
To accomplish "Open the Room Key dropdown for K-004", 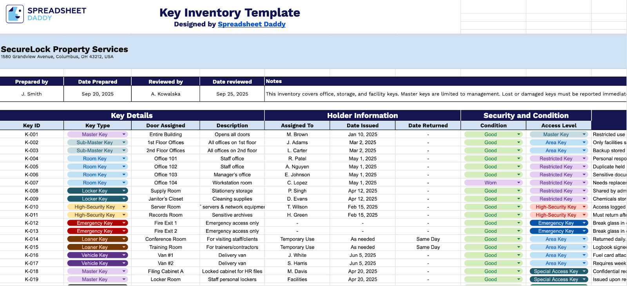I will click(124, 158).
